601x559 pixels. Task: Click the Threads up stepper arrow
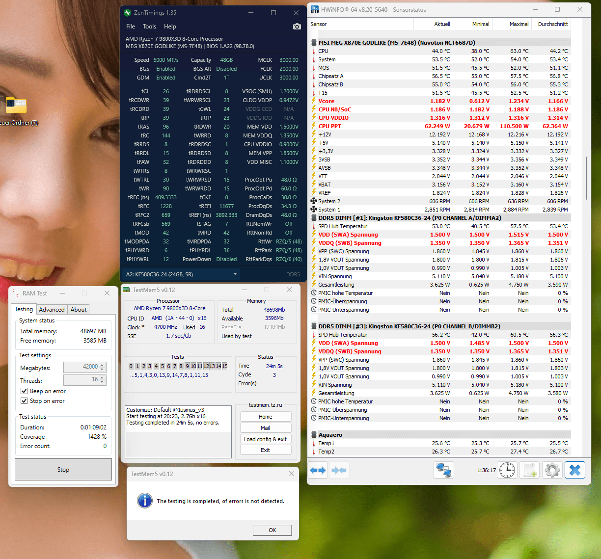click(x=102, y=377)
